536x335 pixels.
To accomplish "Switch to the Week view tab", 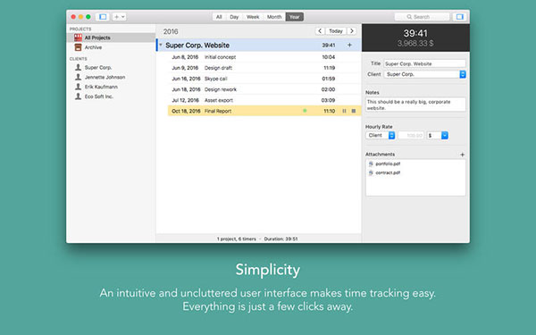I will 253,17.
